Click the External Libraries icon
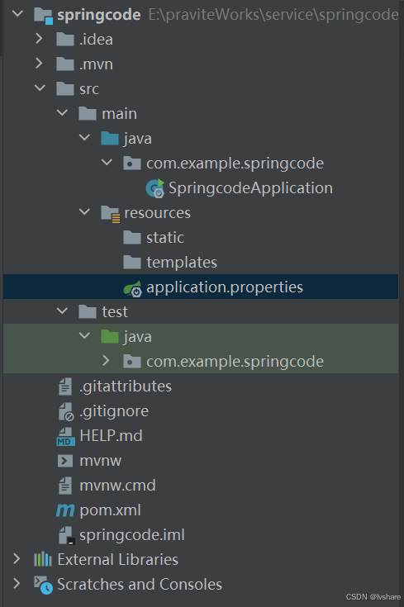The width and height of the screenshot is (404, 607). tap(43, 560)
